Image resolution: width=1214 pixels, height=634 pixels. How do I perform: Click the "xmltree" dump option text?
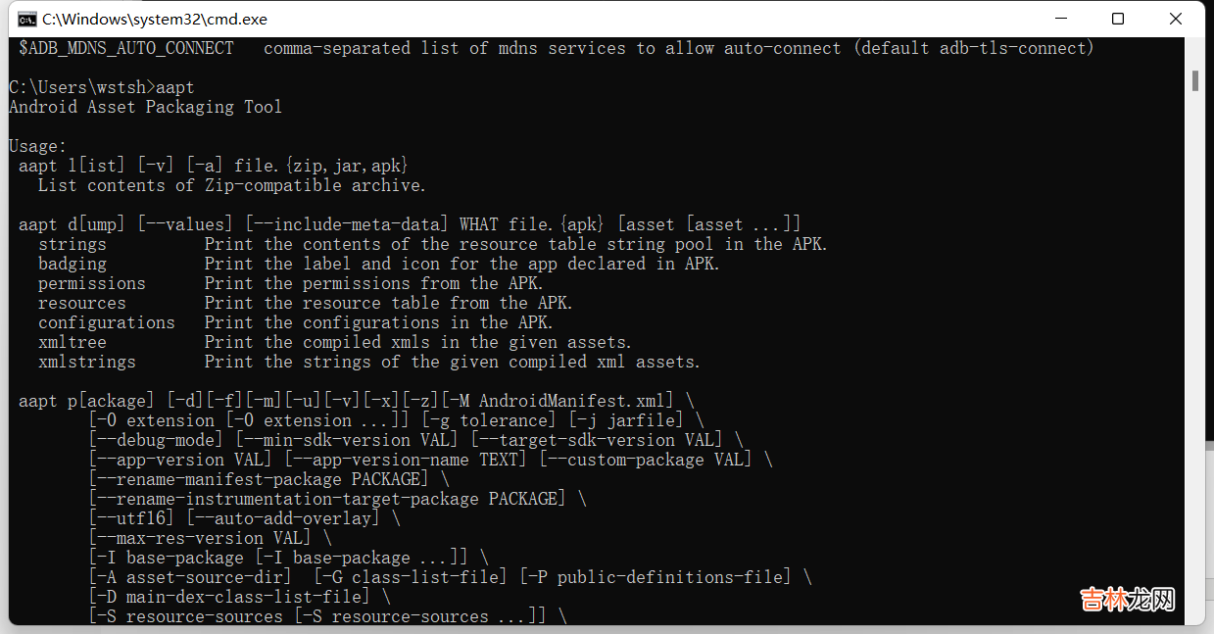73,342
